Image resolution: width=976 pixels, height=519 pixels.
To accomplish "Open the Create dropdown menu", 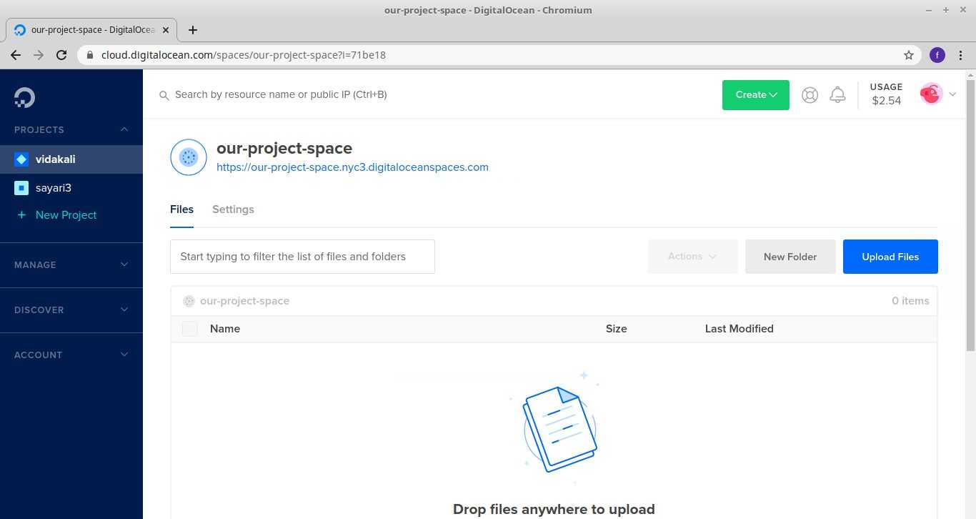I will click(x=755, y=95).
